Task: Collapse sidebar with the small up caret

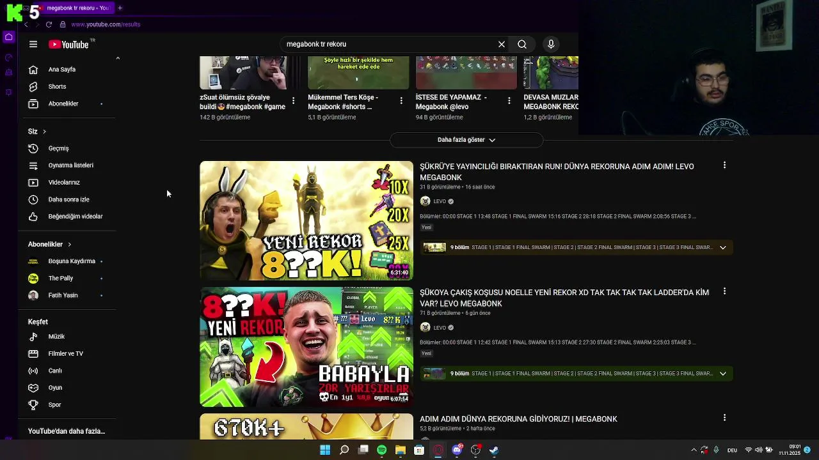Action: [118, 58]
